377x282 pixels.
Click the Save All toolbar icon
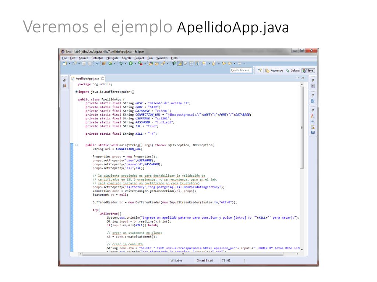point(89,63)
